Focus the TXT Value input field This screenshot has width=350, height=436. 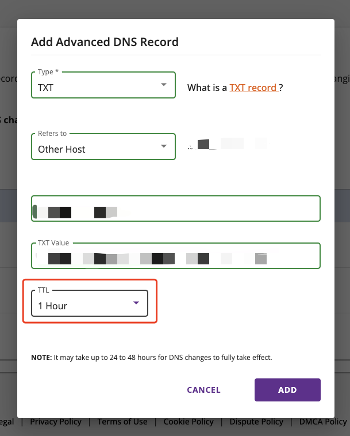tap(176, 256)
